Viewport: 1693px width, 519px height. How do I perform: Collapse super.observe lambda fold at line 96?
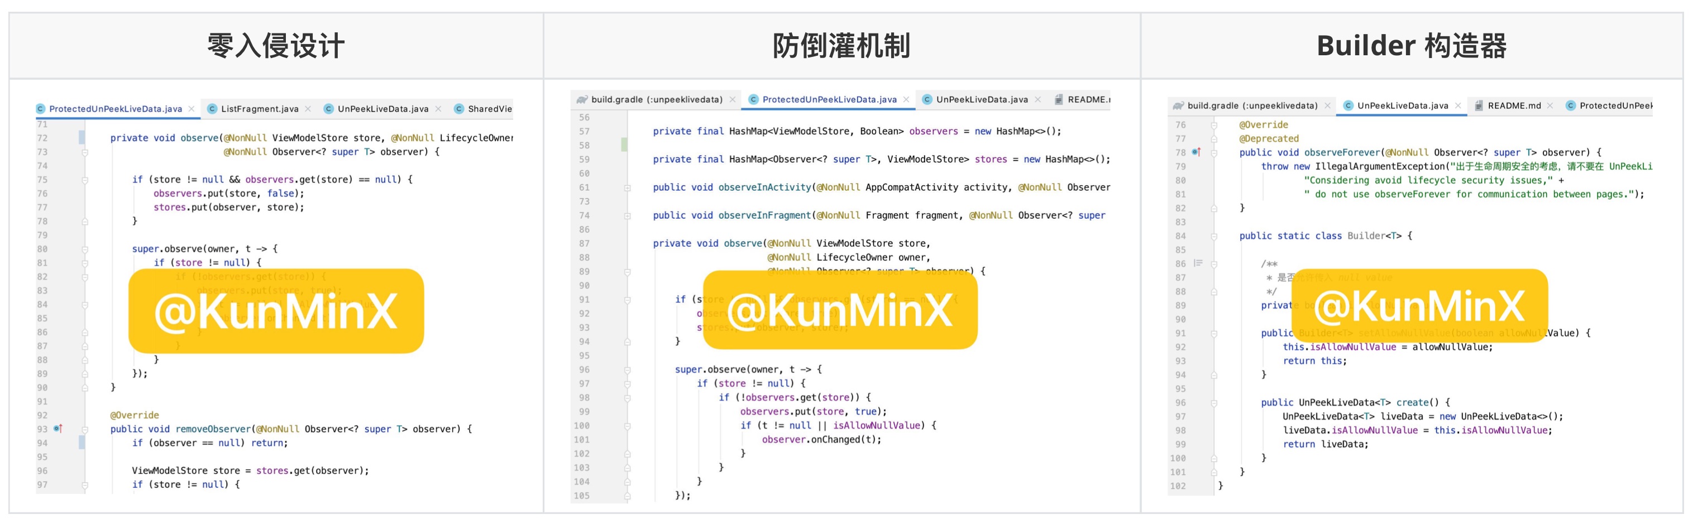[627, 370]
